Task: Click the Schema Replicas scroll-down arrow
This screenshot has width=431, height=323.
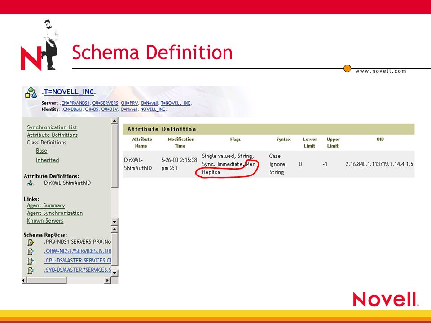Action: click(x=114, y=273)
